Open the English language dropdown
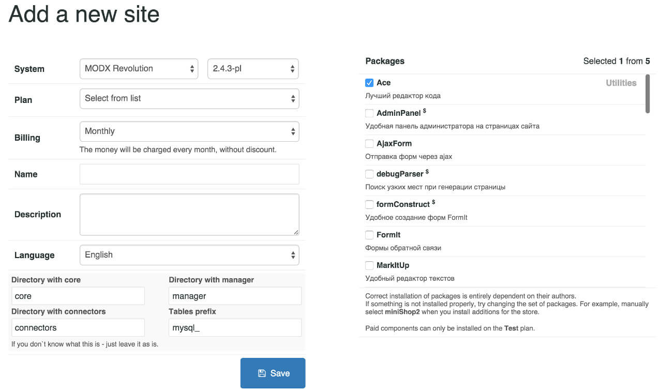 point(189,255)
